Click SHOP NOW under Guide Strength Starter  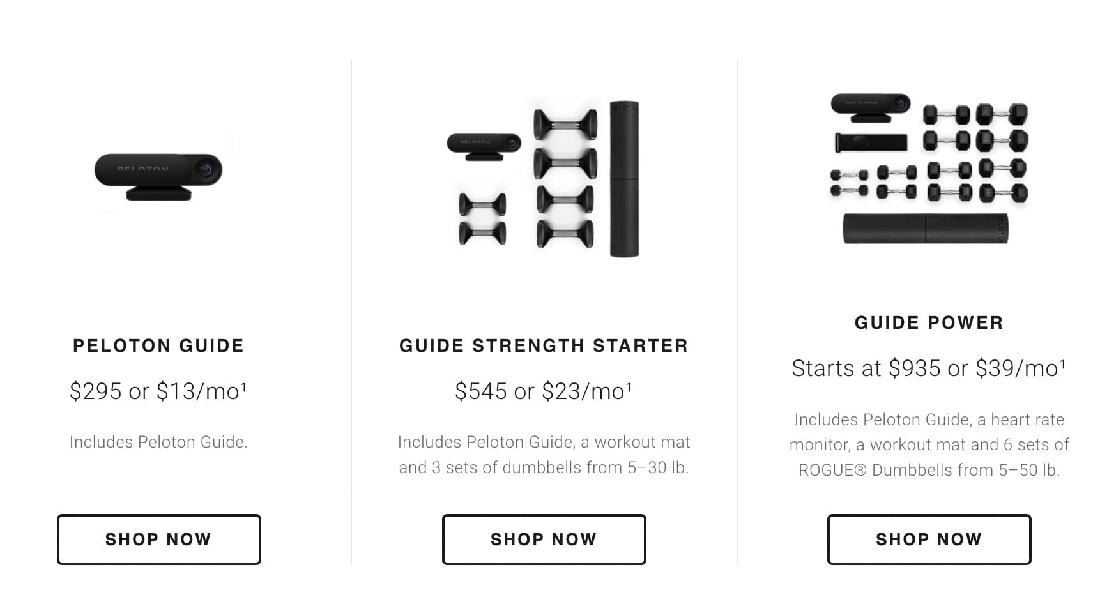pyautogui.click(x=544, y=539)
